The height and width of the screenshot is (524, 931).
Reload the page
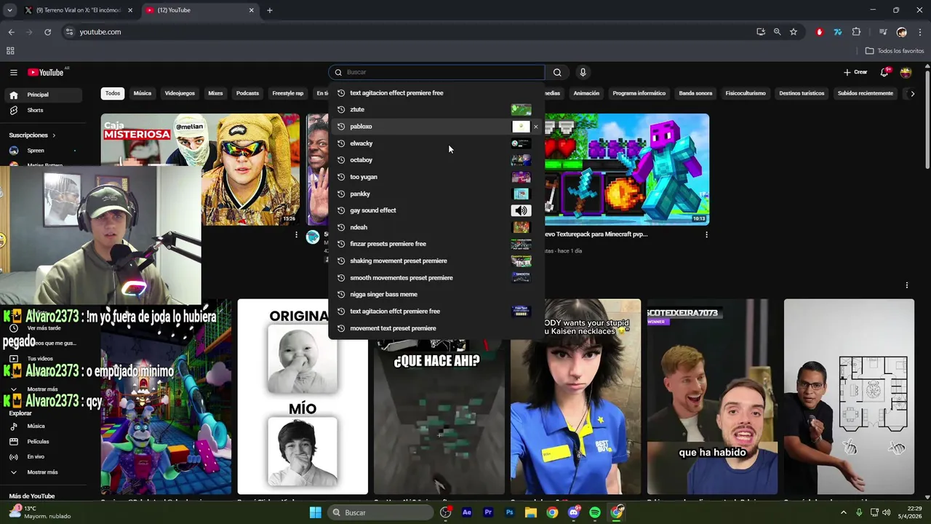(47, 32)
